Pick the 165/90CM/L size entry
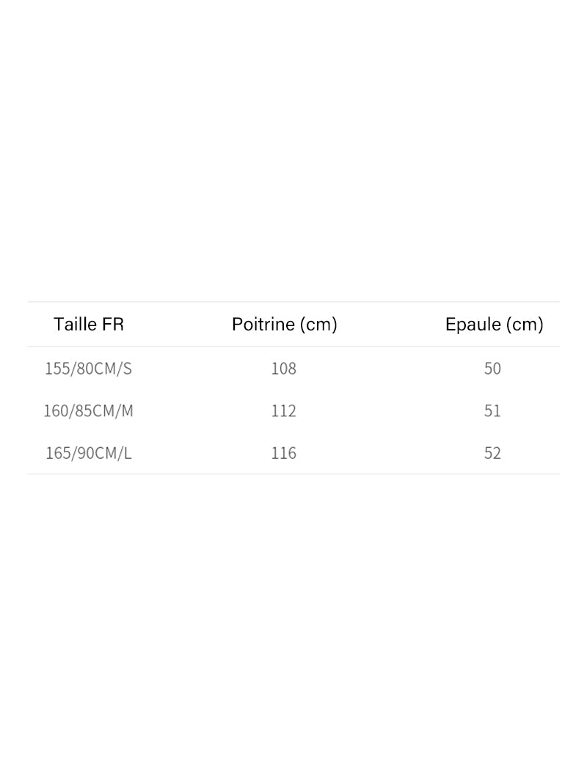This screenshot has width=587, height=782. coord(88,453)
